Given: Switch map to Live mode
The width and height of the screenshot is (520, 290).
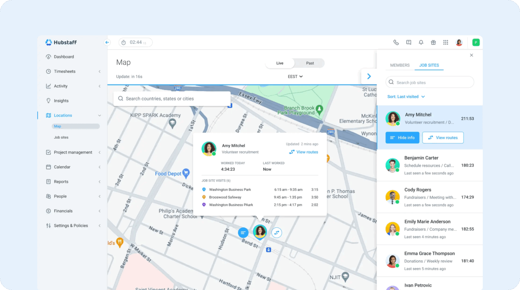Looking at the screenshot, I should pos(280,63).
